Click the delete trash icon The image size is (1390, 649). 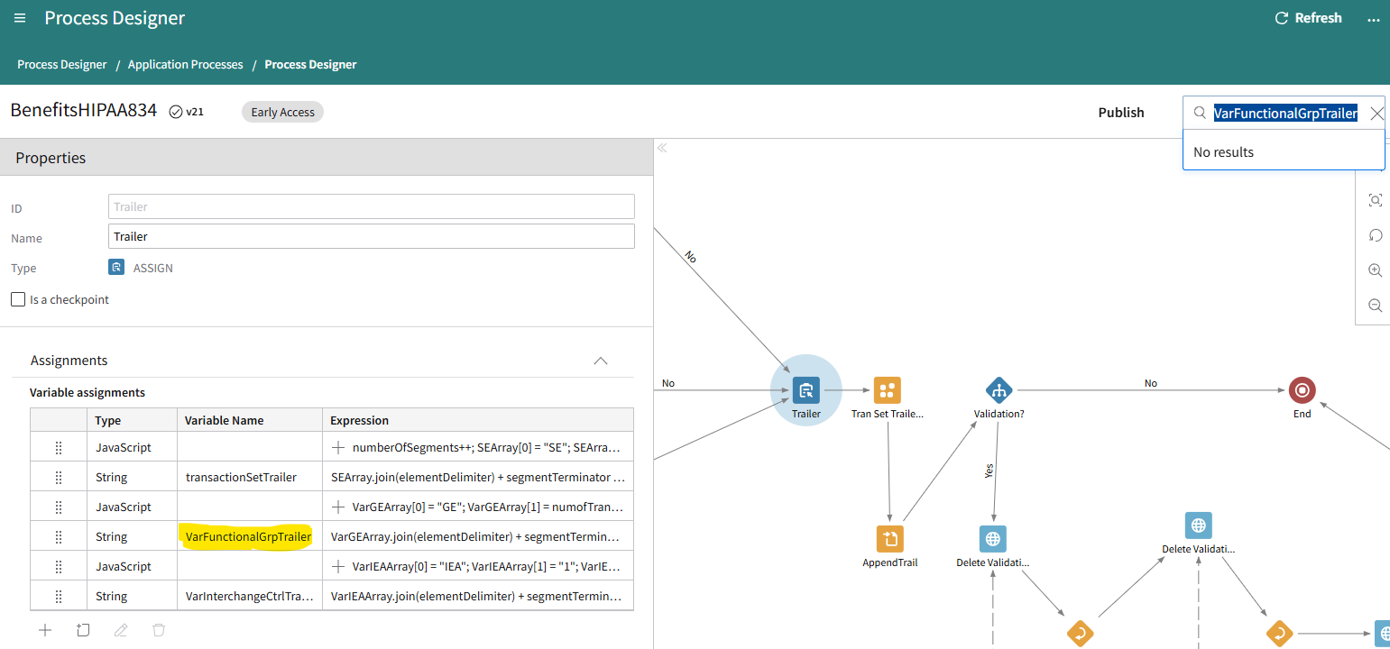(x=159, y=630)
